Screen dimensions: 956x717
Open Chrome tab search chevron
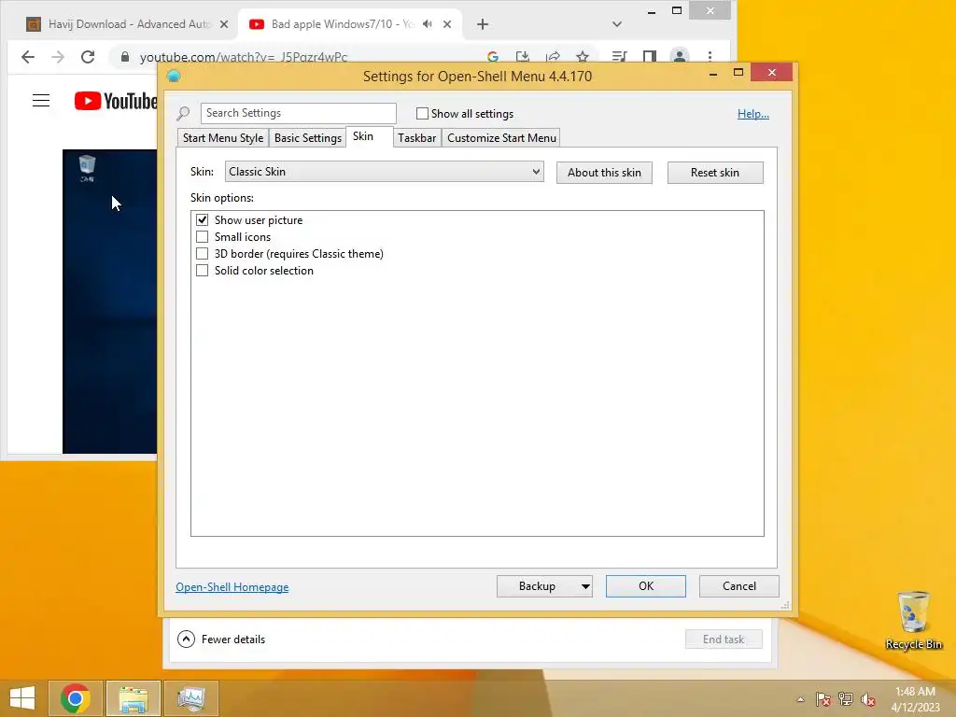tap(617, 24)
